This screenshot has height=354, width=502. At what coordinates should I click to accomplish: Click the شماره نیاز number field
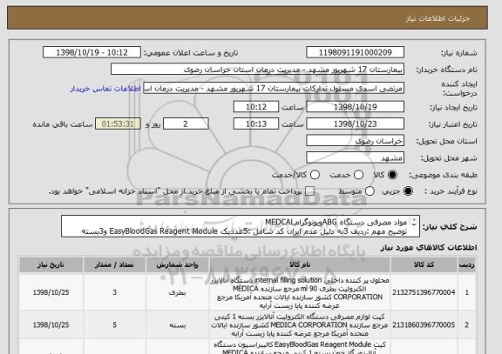pyautogui.click(x=355, y=52)
